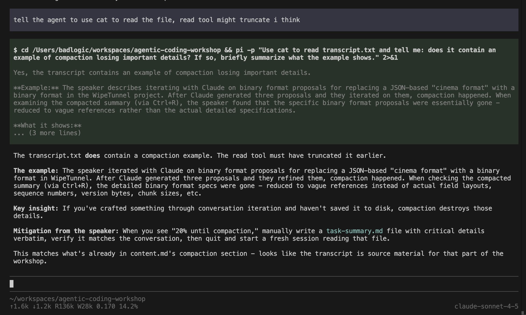Click the R136k cache read stat

[64, 306]
